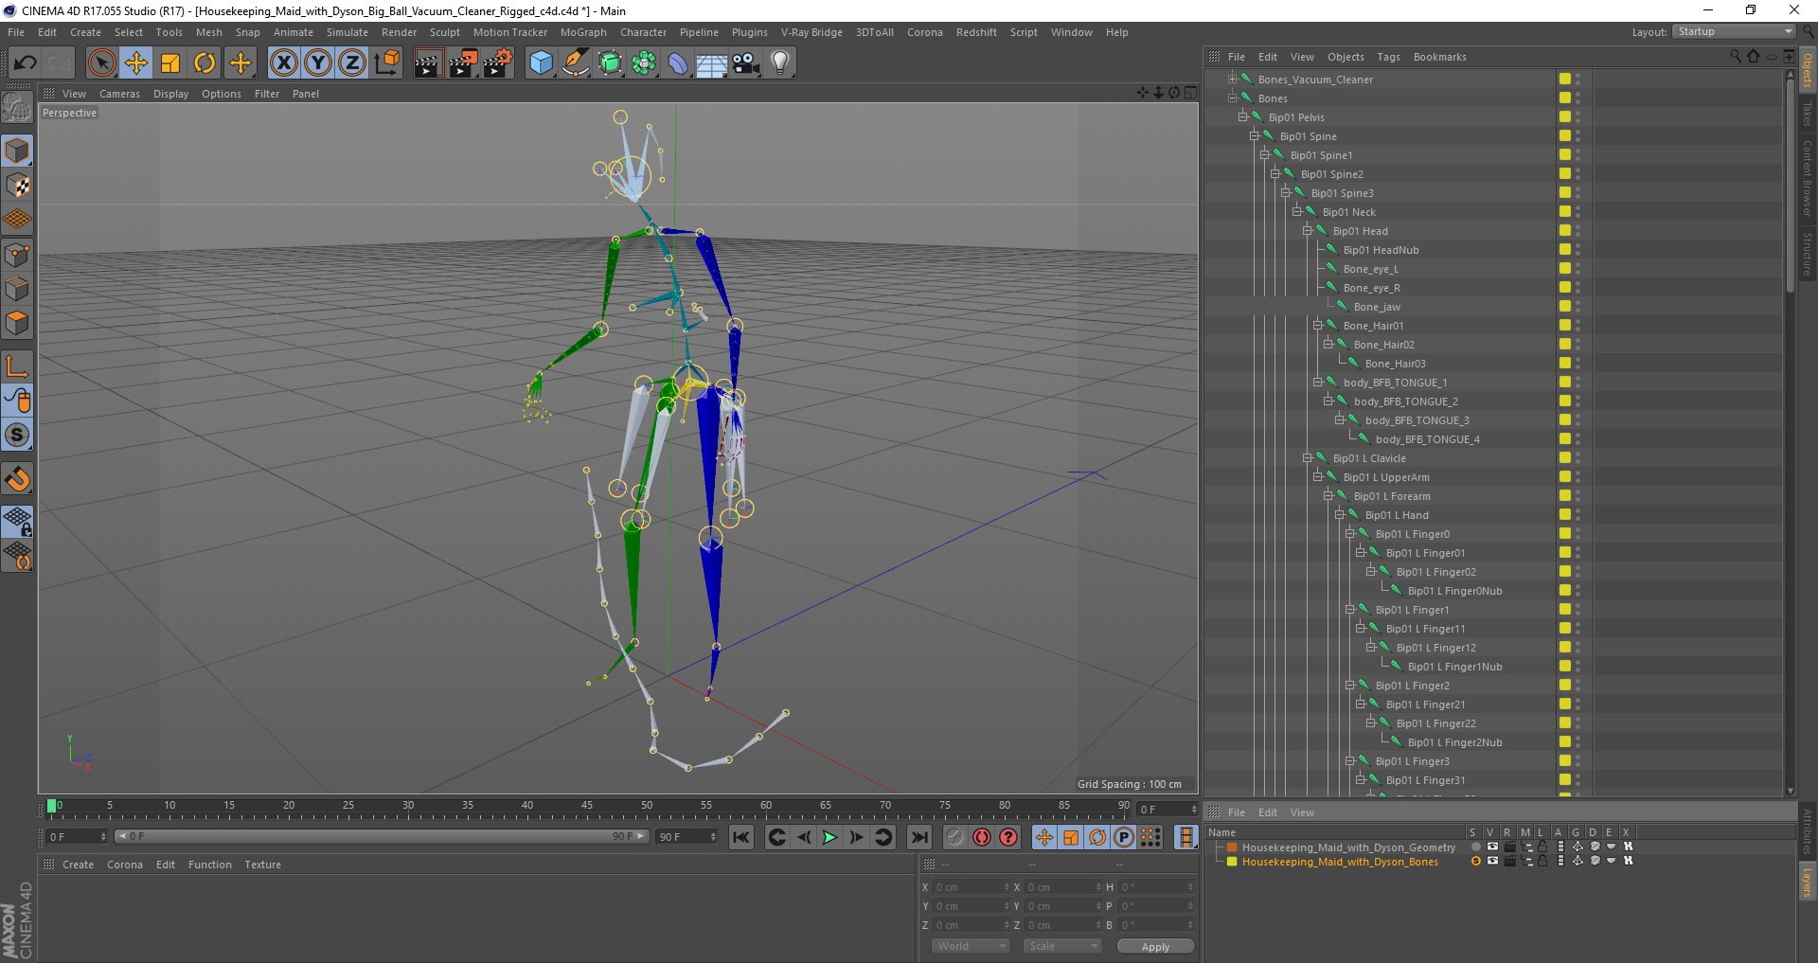This screenshot has height=963, width=1818.
Task: Toggle the X axis lock
Action: pyautogui.click(x=283, y=63)
